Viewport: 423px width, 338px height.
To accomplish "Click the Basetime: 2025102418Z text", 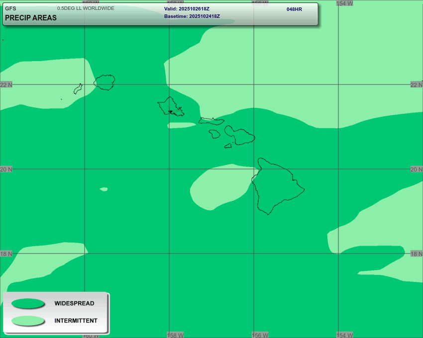I will point(192,16).
